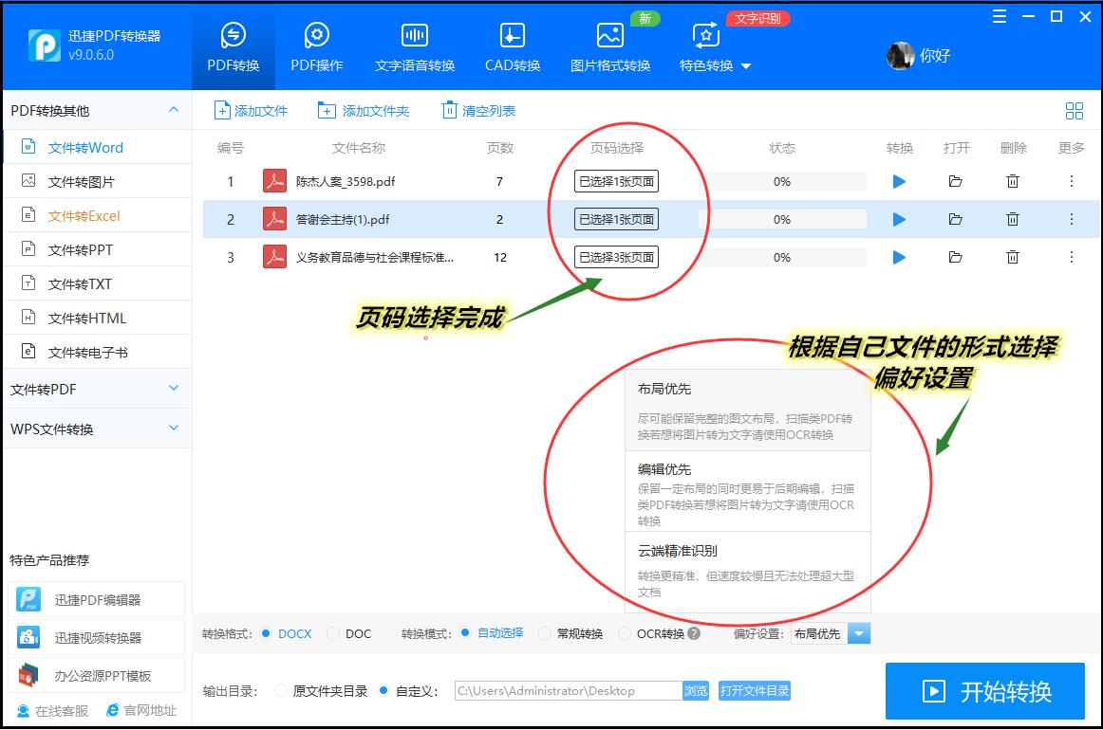Delete 答谢会主持(1).pdf using its trash icon
1103x730 pixels.
click(1012, 219)
